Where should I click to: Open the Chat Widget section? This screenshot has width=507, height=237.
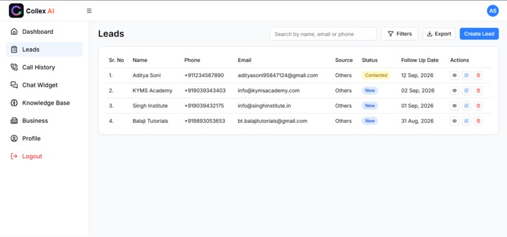pos(44,85)
